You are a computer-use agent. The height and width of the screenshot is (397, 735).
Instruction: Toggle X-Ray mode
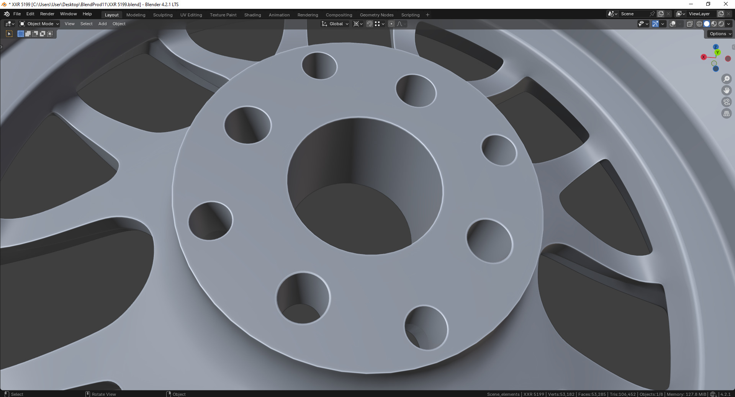click(689, 24)
